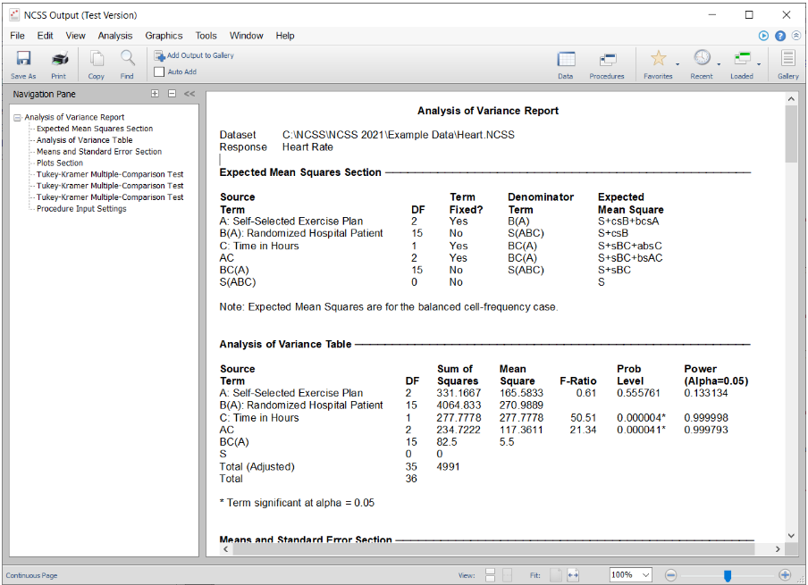Open the Gallery icon
The image size is (808, 585).
(787, 60)
